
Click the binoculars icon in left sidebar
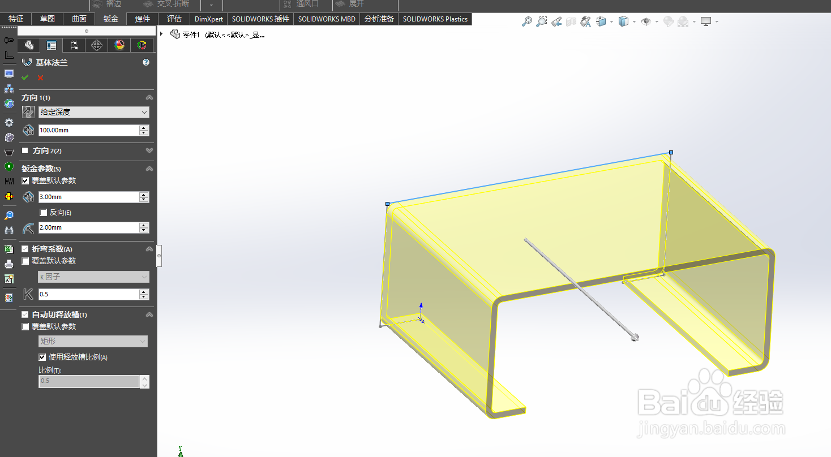(x=9, y=230)
